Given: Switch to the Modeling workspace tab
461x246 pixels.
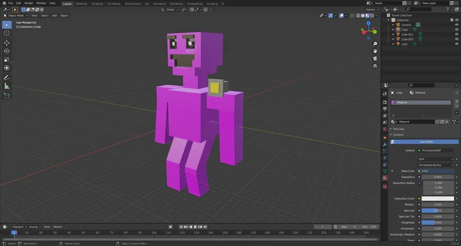Looking at the screenshot, I should [x=81, y=4].
